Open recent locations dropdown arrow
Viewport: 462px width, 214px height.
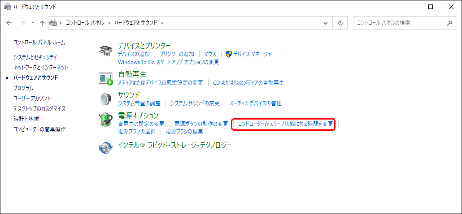(x=33, y=23)
